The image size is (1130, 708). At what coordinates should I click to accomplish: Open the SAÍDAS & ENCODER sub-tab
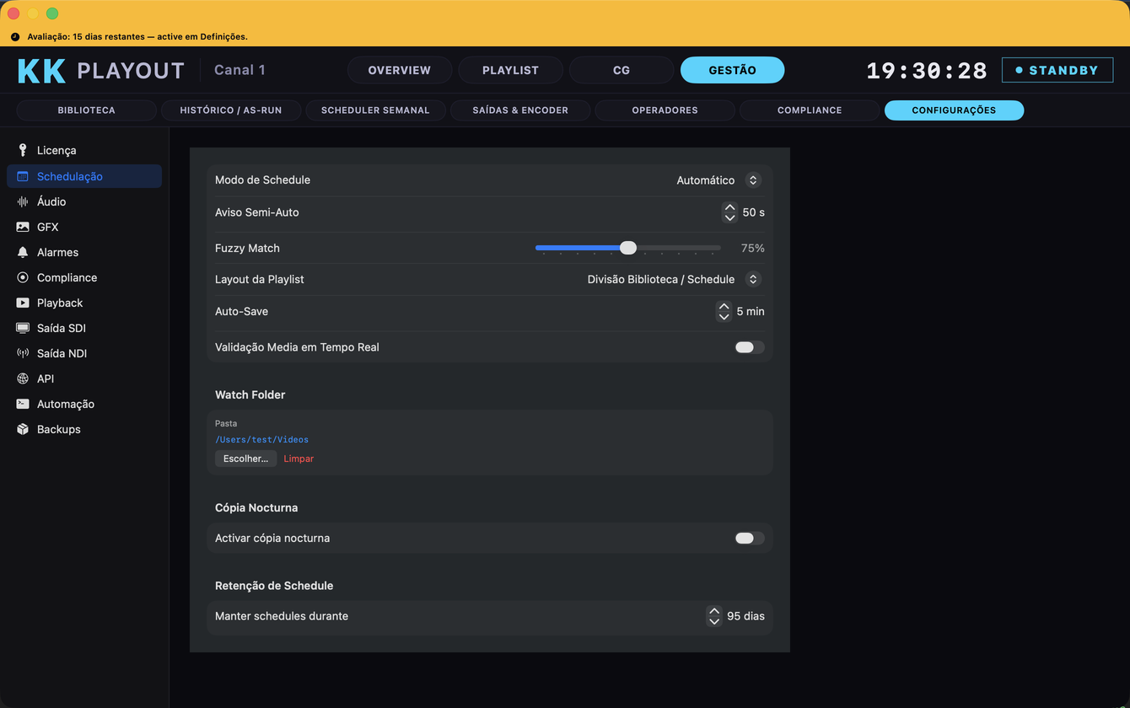pyautogui.click(x=520, y=110)
